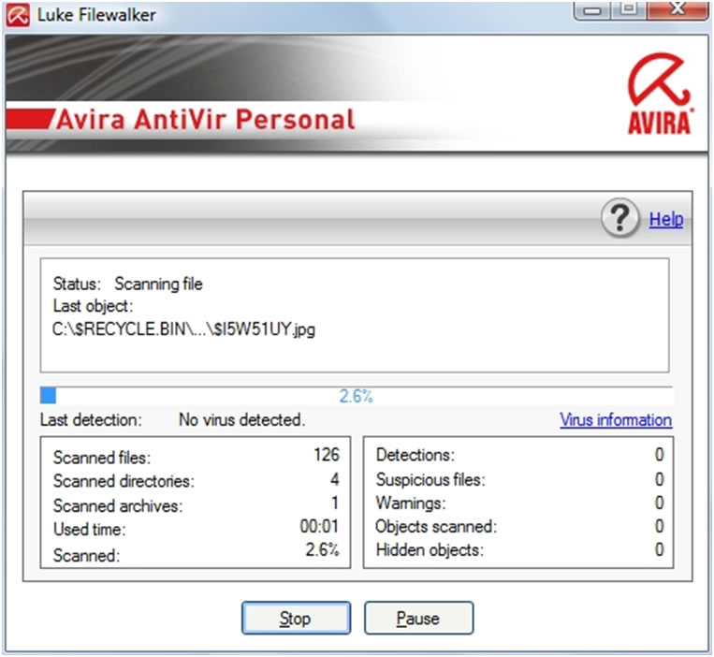Click the Avira umbrella logo in banner
Screen dimensions: 714x657
pyautogui.click(x=660, y=94)
